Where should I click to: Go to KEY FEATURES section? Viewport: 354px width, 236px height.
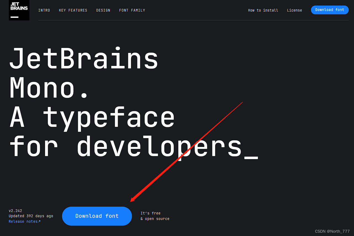[x=73, y=10]
